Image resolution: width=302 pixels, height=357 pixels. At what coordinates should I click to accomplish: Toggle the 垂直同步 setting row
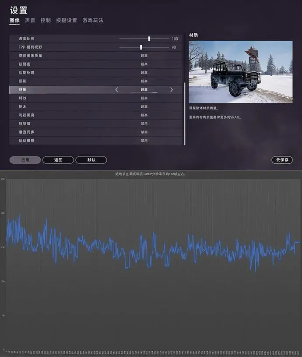(x=95, y=132)
